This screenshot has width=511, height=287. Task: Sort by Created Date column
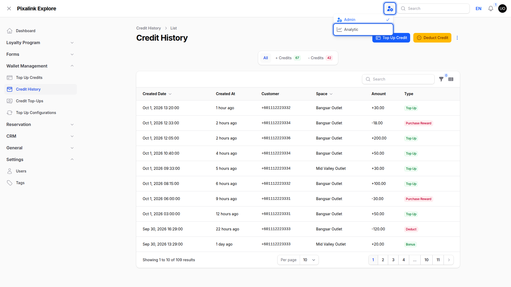coord(157,94)
